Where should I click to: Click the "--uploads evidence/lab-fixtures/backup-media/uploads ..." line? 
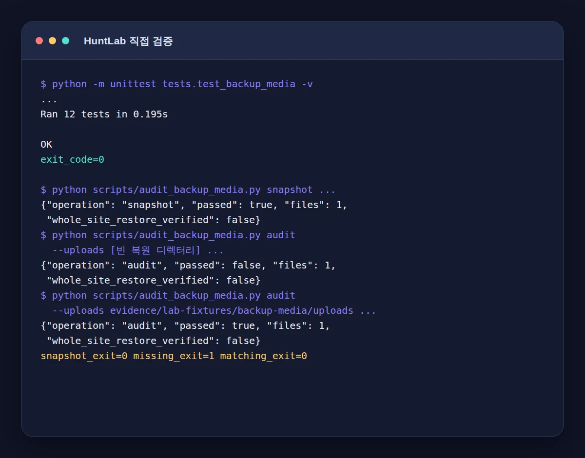point(214,311)
